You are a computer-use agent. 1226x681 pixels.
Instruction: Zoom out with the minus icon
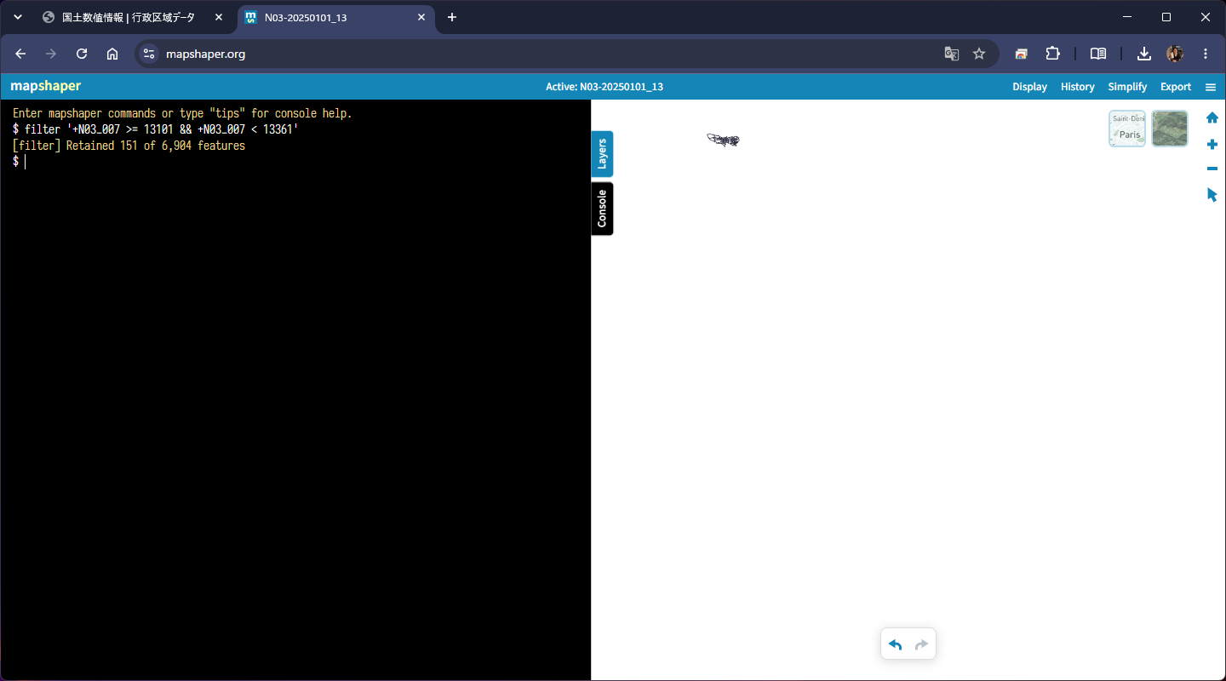pyautogui.click(x=1212, y=169)
